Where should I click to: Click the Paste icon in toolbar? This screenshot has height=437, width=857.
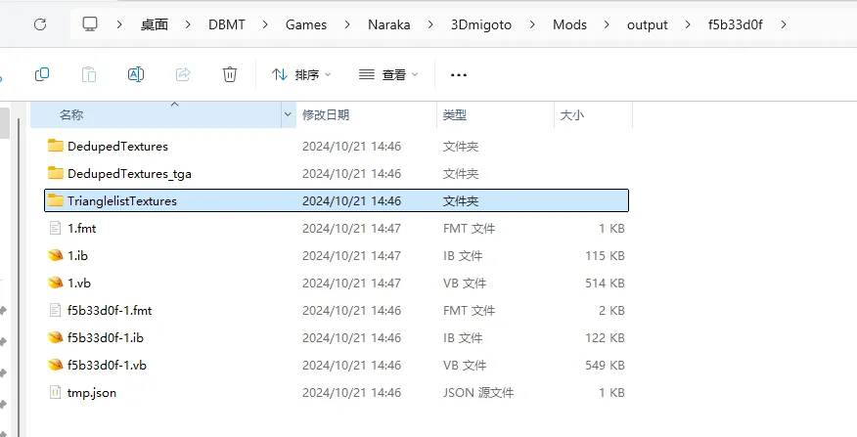[x=89, y=74]
